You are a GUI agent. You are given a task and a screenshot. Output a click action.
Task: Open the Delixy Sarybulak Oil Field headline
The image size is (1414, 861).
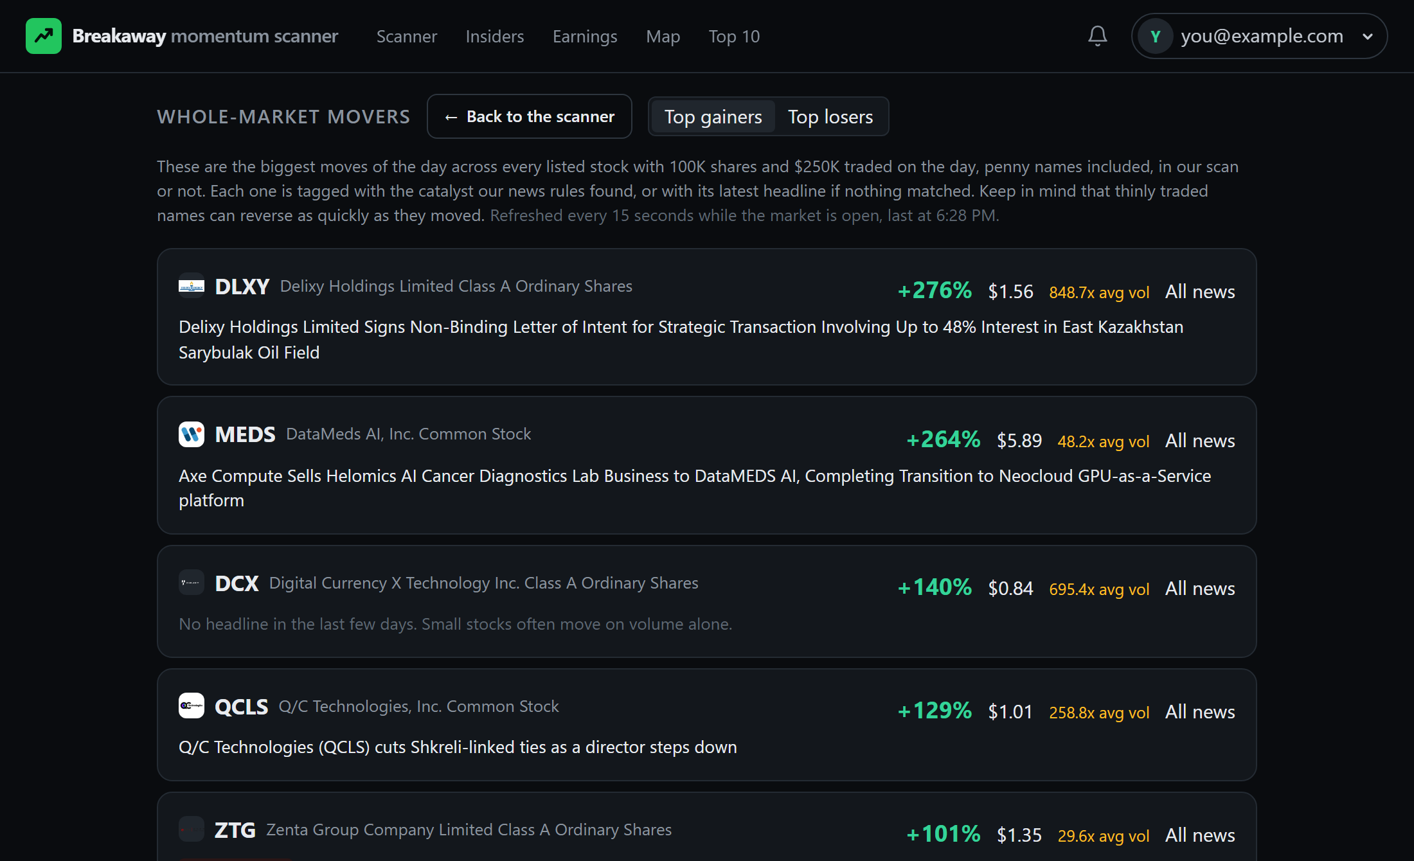point(681,340)
